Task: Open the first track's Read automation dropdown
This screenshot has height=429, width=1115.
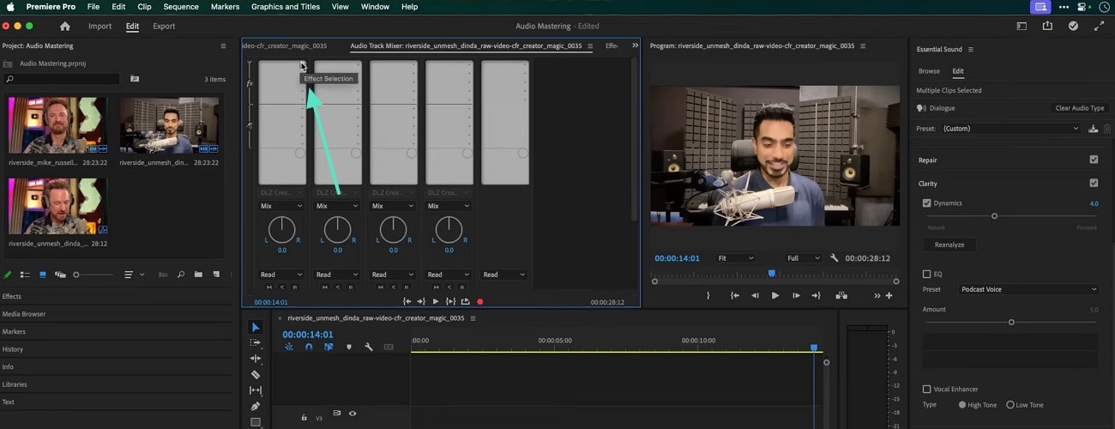Action: click(x=281, y=275)
